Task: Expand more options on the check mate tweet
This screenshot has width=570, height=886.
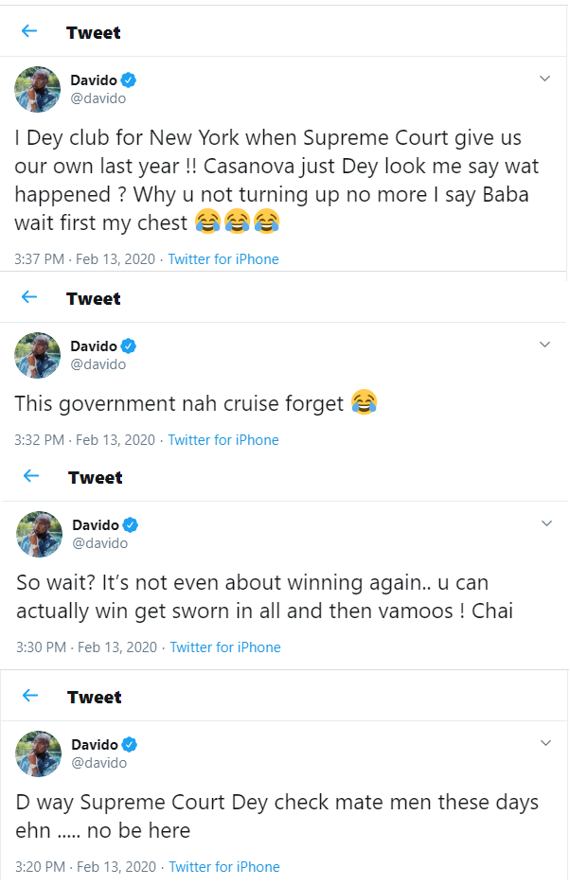Action: pyautogui.click(x=546, y=744)
